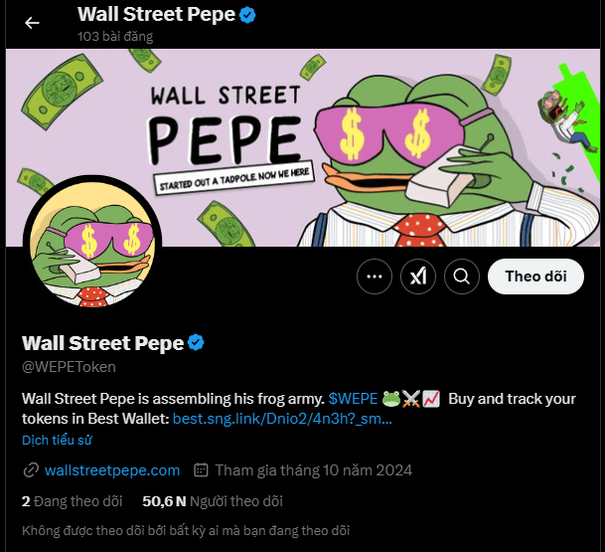Click the "Tham gia tháng 10 năm 2024" text
This screenshot has width=605, height=552.
click(313, 470)
